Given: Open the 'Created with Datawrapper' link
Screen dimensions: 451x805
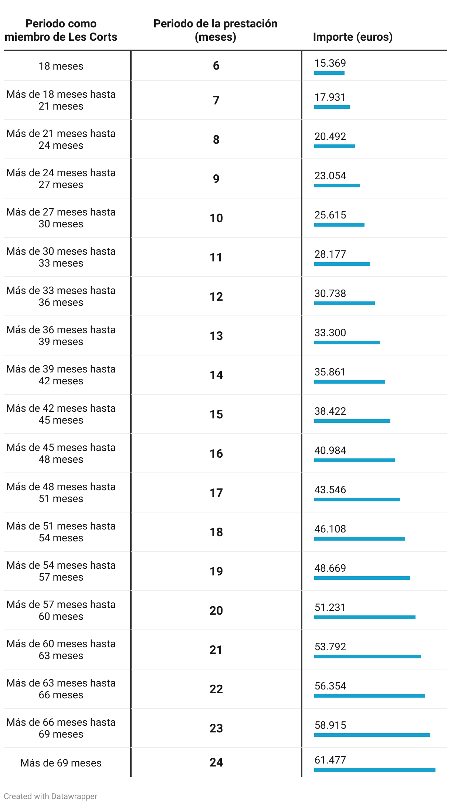Looking at the screenshot, I should [x=51, y=796].
